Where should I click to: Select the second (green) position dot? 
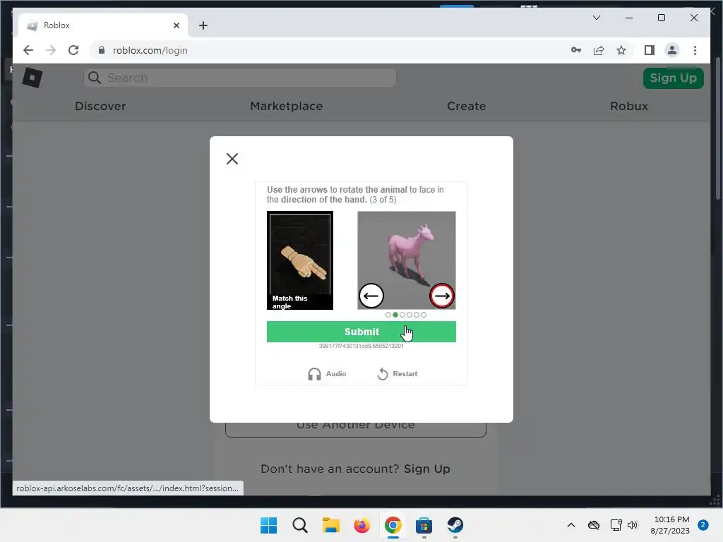(395, 315)
